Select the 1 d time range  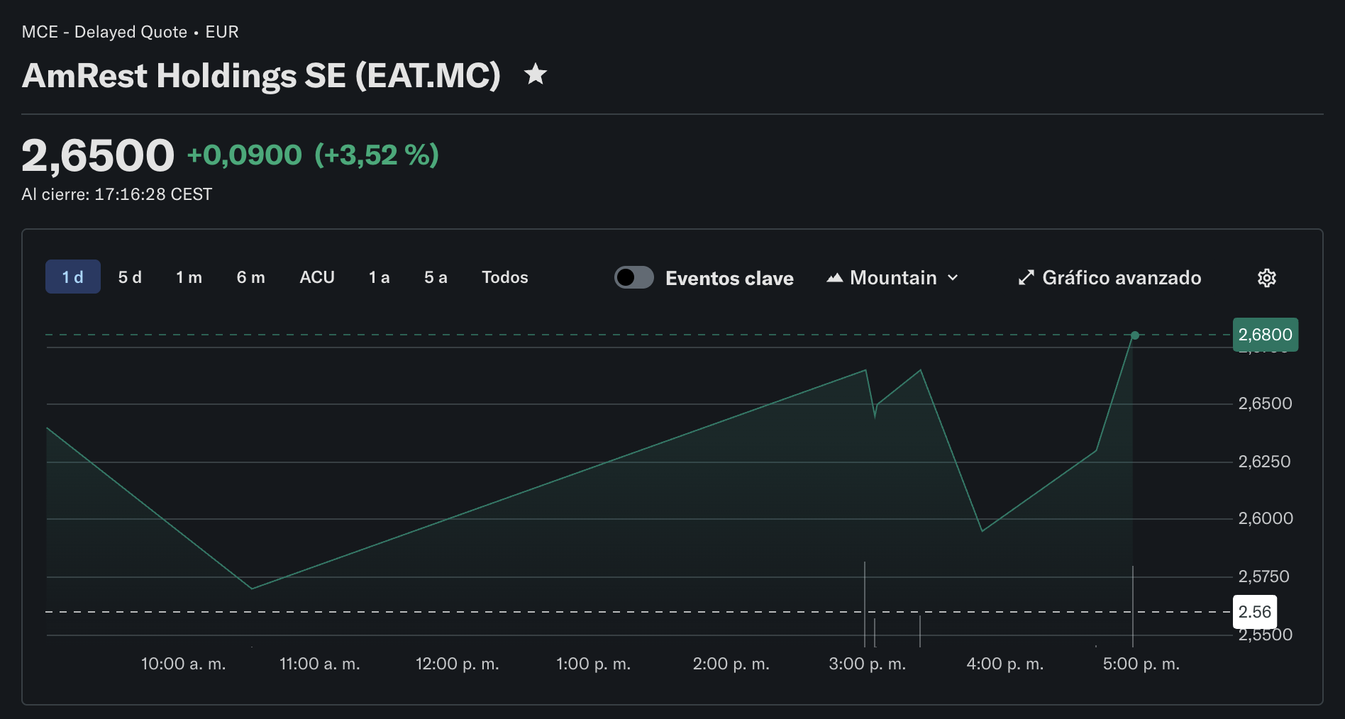[x=73, y=277]
